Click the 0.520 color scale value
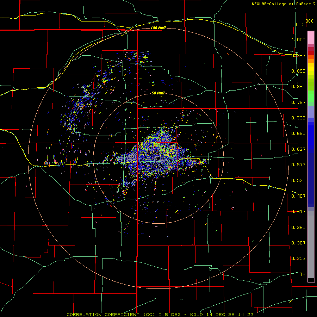 [298, 181]
